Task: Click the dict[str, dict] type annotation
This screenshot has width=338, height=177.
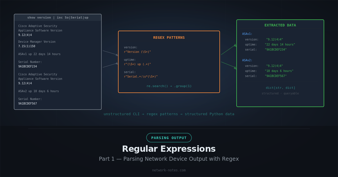Action: click(280, 88)
